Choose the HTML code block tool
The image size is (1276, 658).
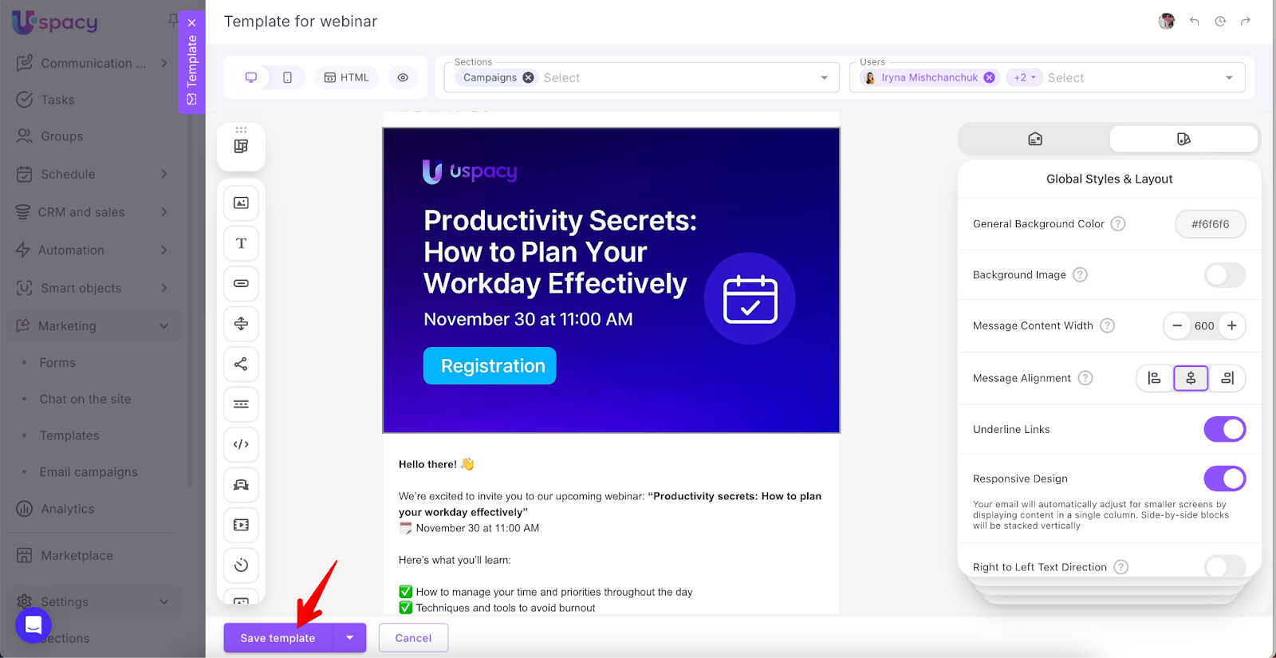241,444
